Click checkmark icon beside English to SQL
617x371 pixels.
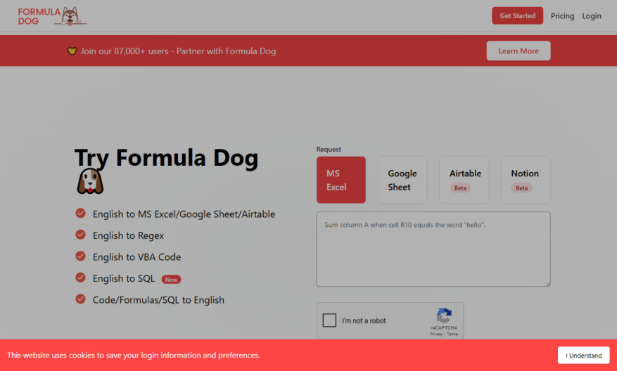[x=81, y=278]
